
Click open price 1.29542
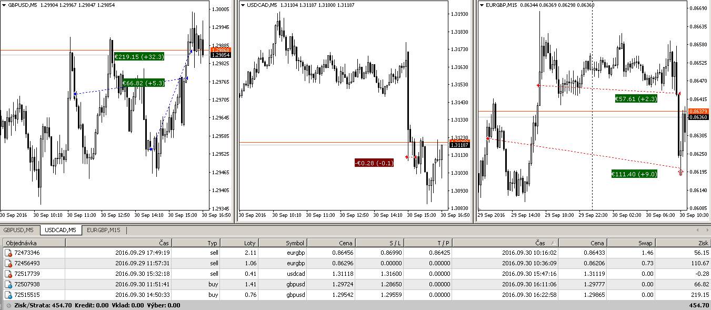tap(343, 295)
